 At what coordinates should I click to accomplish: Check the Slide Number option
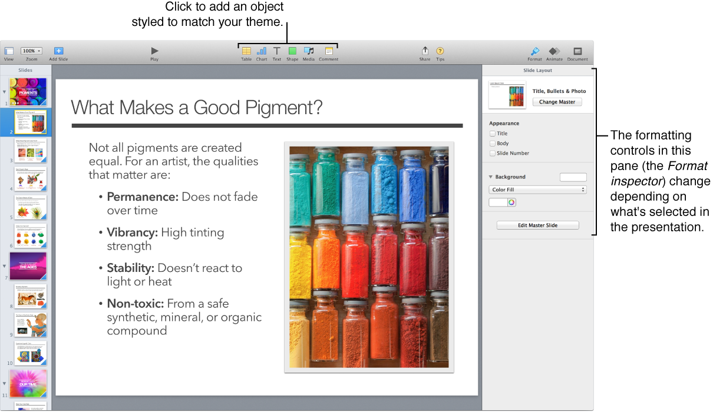pos(493,154)
